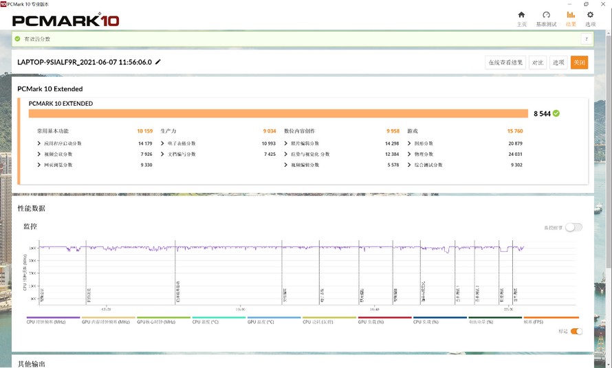
Task: Click the pencil icon to rename result
Action: pyautogui.click(x=158, y=62)
